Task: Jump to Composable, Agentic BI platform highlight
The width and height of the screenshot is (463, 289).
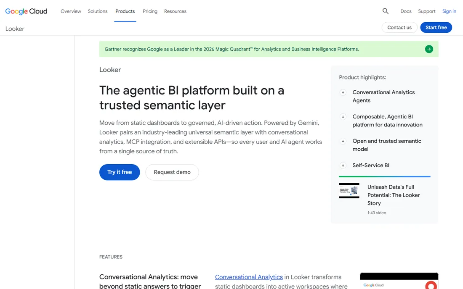Action: click(x=387, y=121)
